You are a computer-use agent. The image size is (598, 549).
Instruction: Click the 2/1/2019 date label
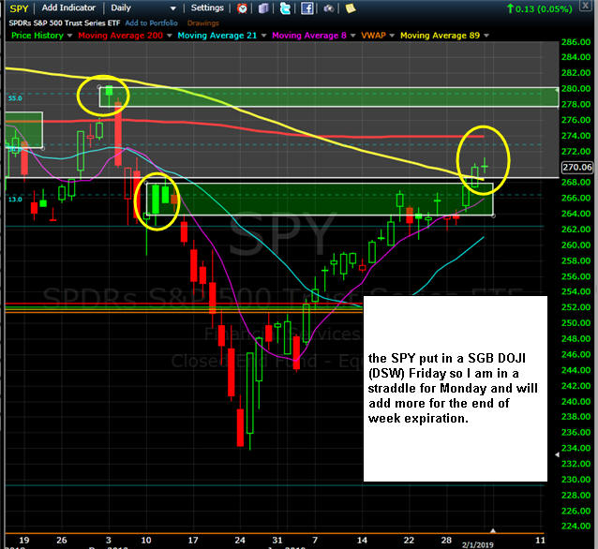coord(478,545)
